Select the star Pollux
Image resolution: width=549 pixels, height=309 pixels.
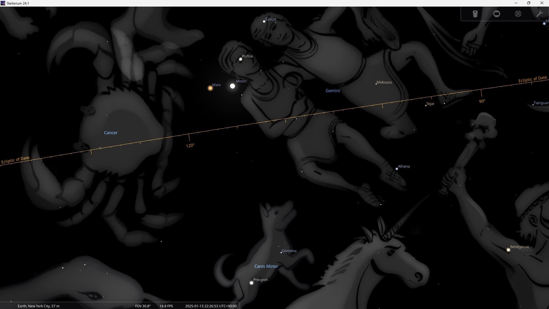pos(240,59)
